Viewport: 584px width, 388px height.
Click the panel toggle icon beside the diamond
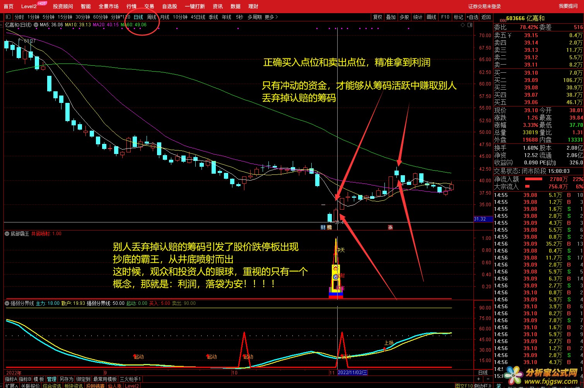470,25
